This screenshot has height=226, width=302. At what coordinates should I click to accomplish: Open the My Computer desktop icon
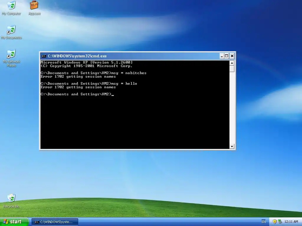[12, 8]
